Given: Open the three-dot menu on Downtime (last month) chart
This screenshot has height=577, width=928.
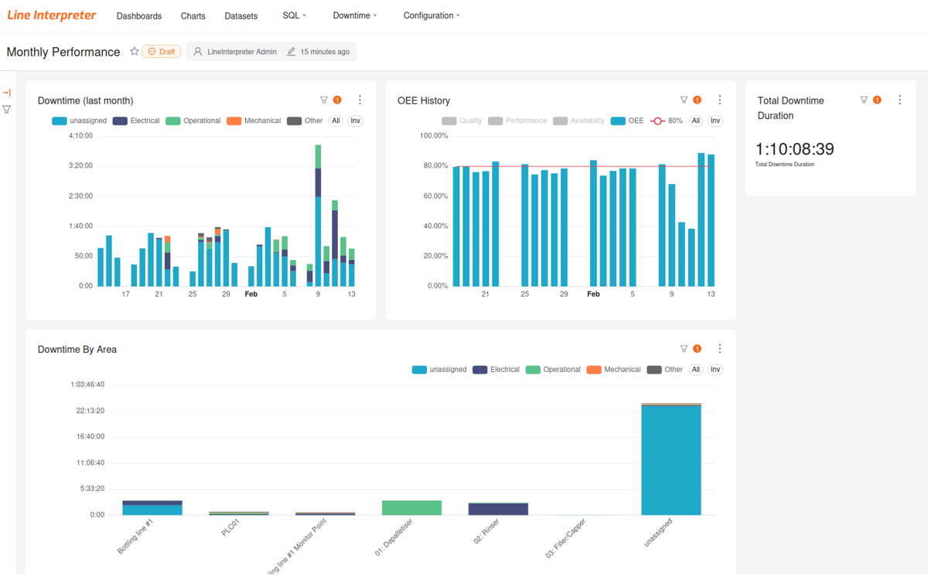Looking at the screenshot, I should pos(360,100).
